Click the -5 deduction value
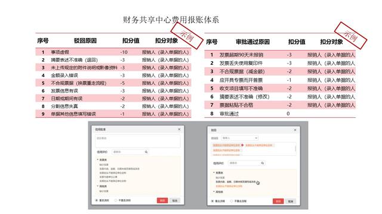382x214 pixels. pyautogui.click(x=122, y=83)
